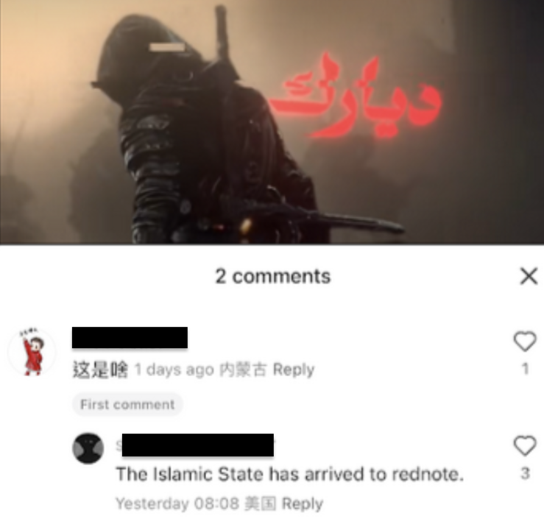Open the red cartoon character avatar
Image resolution: width=544 pixels, height=530 pixels.
click(32, 352)
